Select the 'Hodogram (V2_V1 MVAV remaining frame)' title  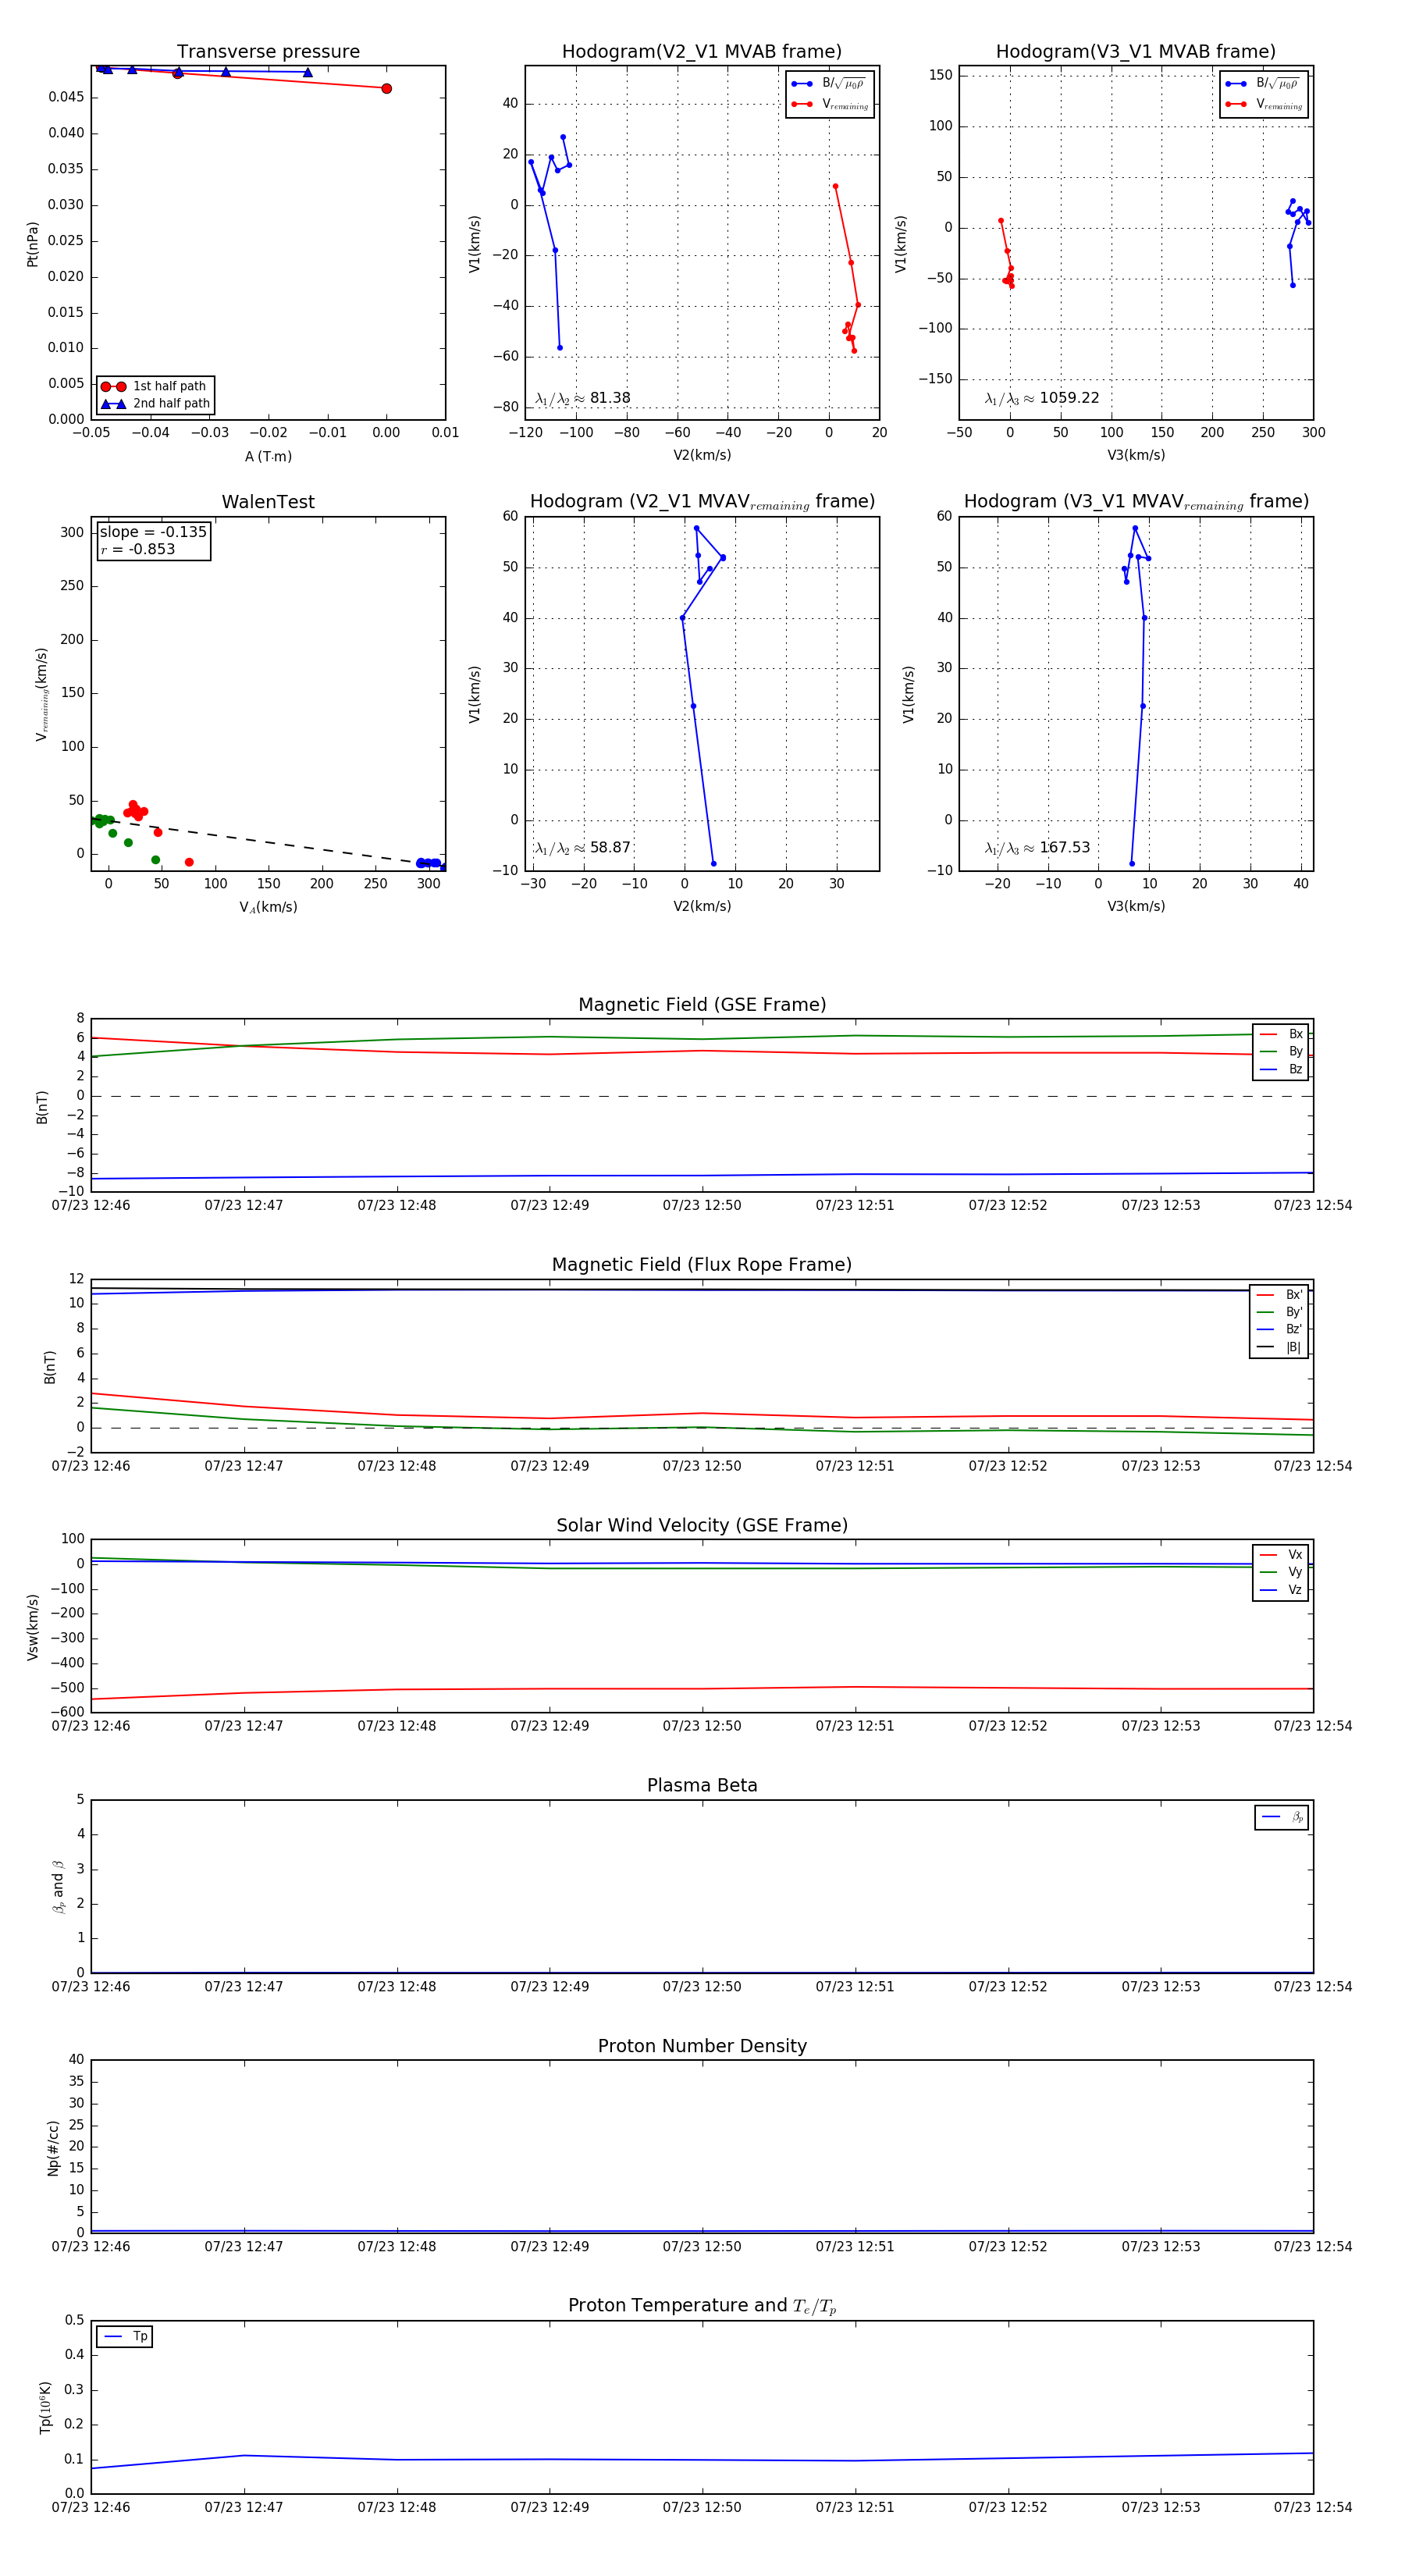(702, 502)
